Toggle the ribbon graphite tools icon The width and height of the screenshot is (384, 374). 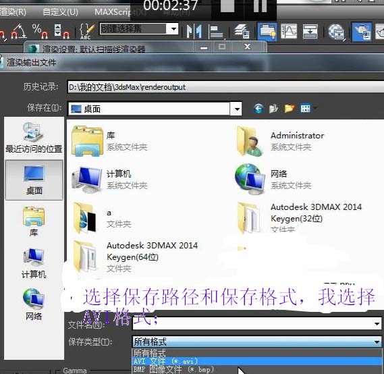(x=267, y=32)
